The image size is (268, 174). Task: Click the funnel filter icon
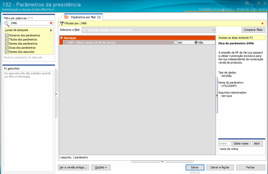coord(62,23)
